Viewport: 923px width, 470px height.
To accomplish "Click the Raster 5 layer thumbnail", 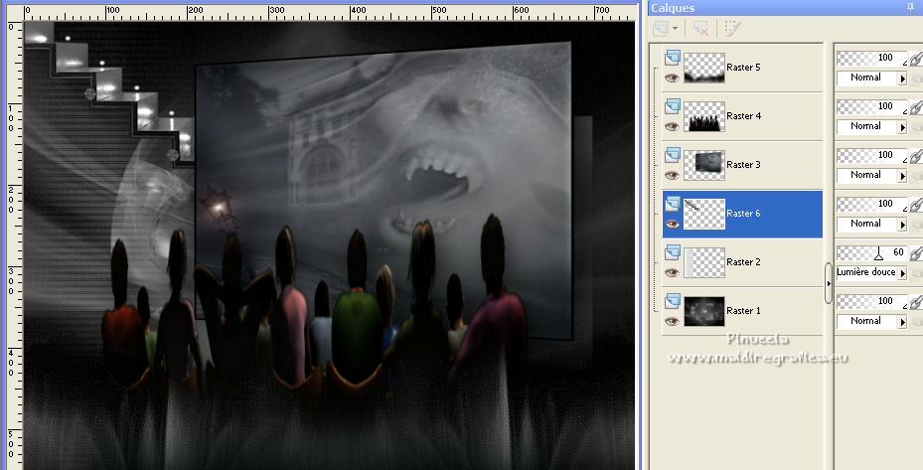I will click(704, 68).
